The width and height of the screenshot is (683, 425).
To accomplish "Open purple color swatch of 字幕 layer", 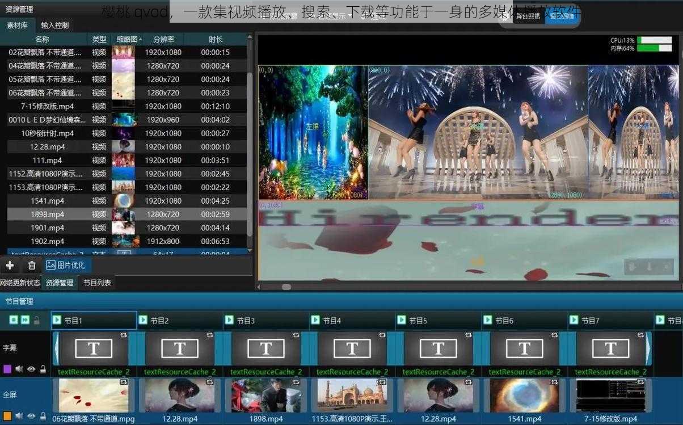I will click(7, 369).
